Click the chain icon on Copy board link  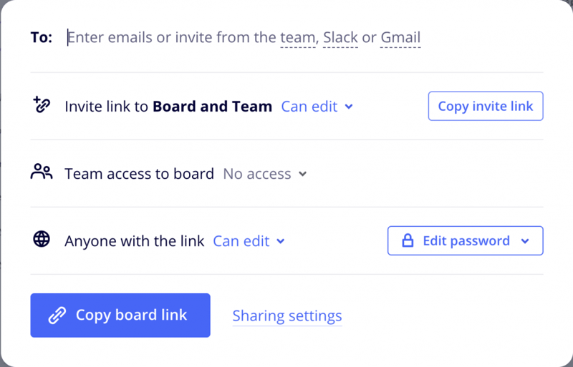click(x=57, y=315)
